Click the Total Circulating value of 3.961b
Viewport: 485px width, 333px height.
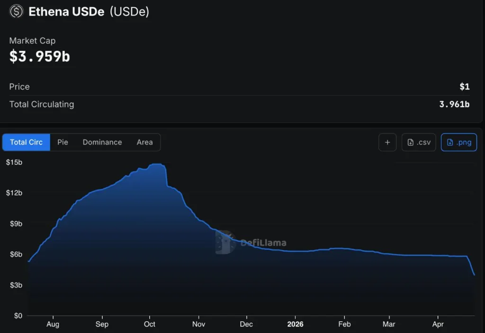tap(454, 104)
